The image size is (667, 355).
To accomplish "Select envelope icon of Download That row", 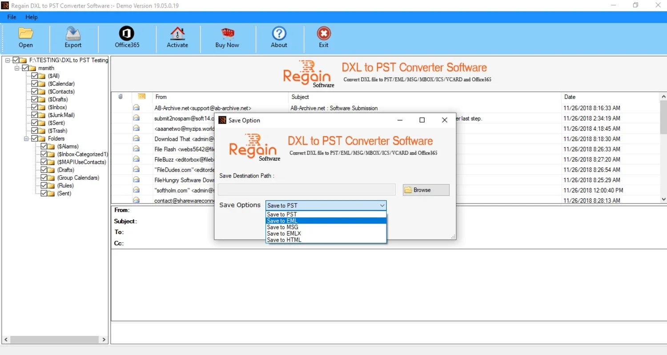I will click(136, 138).
